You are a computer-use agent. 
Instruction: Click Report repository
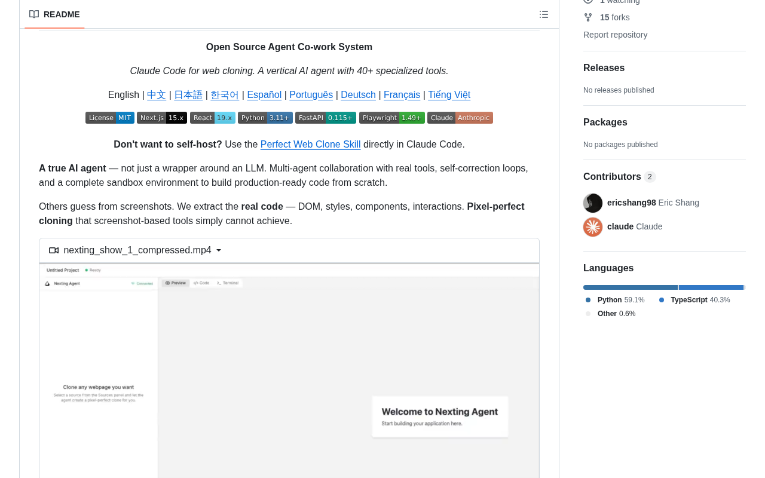[615, 35]
